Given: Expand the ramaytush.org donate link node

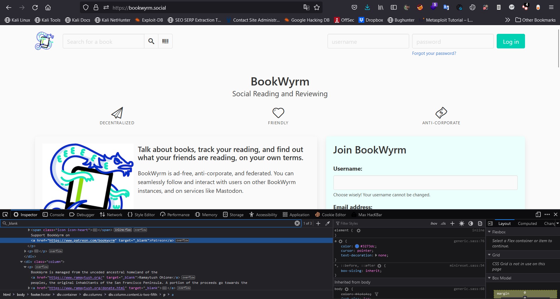Looking at the screenshot, I should (x=29, y=288).
